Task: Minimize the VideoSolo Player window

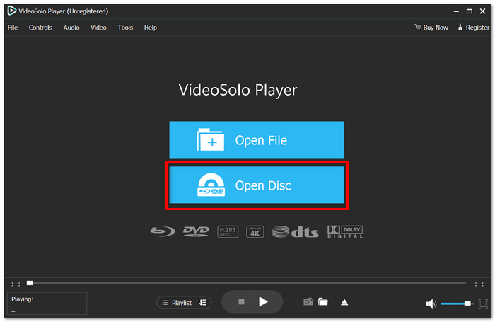Action: 456,11
